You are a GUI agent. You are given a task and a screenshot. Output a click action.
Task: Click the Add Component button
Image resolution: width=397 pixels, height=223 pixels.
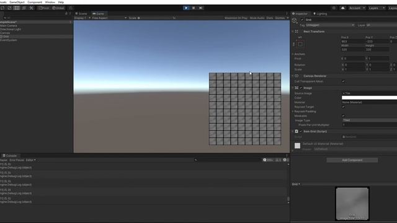pyautogui.click(x=352, y=160)
